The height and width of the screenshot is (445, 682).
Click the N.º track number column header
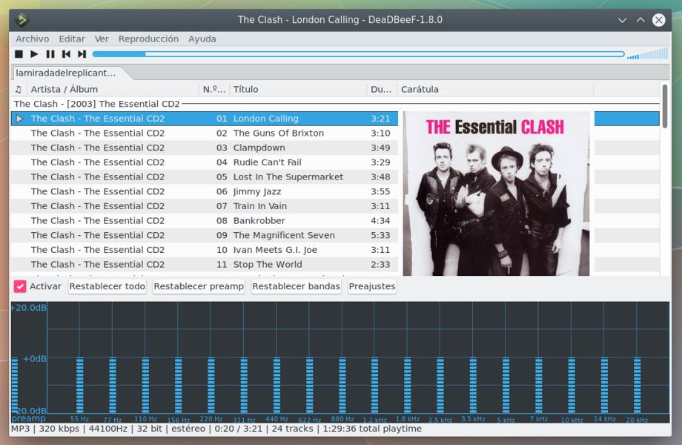[214, 89]
